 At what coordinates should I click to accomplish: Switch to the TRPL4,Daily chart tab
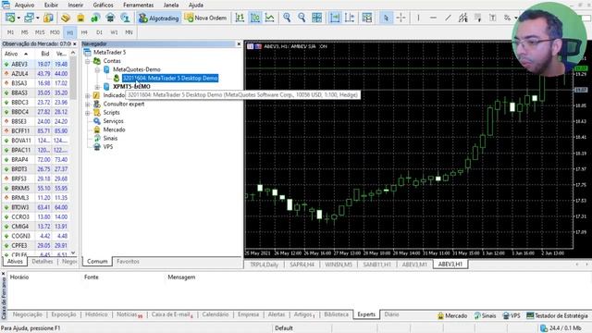point(264,265)
